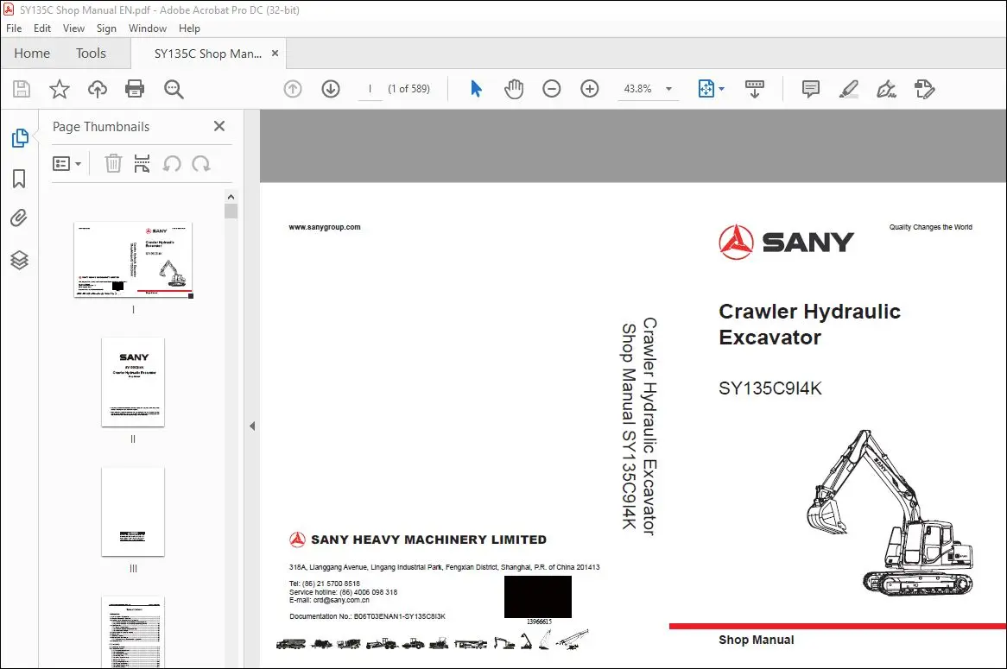This screenshot has width=1007, height=669.
Task: Delete selected pages with the trash icon
Action: tap(113, 164)
